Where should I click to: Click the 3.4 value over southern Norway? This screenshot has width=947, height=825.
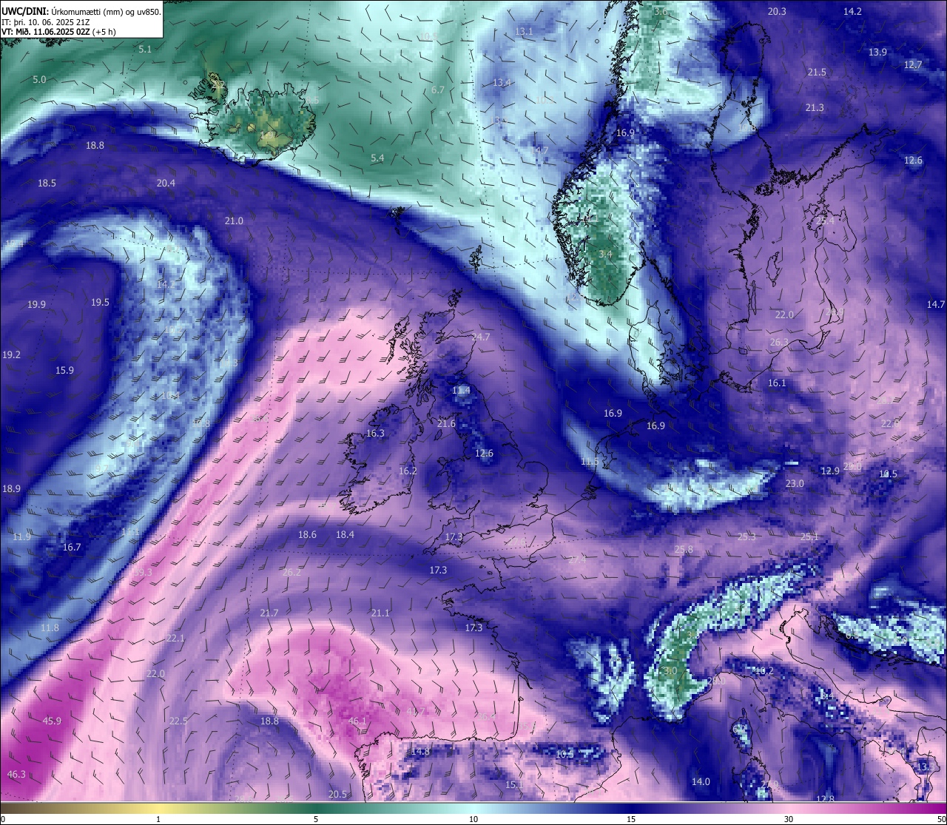click(605, 255)
